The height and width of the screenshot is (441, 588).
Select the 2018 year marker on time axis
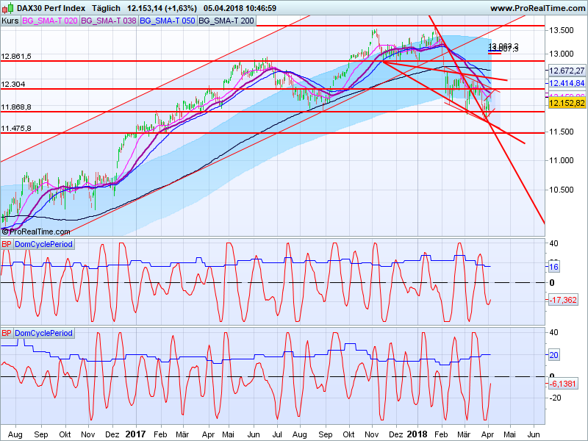(x=417, y=434)
